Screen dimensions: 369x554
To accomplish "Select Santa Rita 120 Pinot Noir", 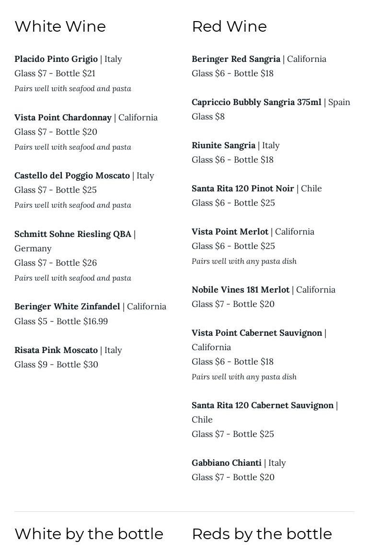I will click(243, 189).
